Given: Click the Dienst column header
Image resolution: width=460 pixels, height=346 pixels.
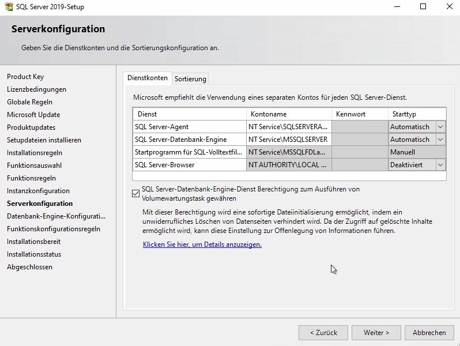Looking at the screenshot, I should click(190, 114).
